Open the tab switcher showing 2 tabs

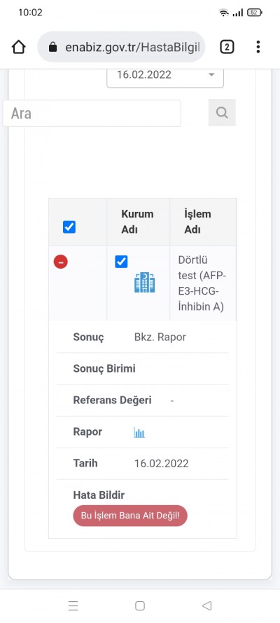227,47
